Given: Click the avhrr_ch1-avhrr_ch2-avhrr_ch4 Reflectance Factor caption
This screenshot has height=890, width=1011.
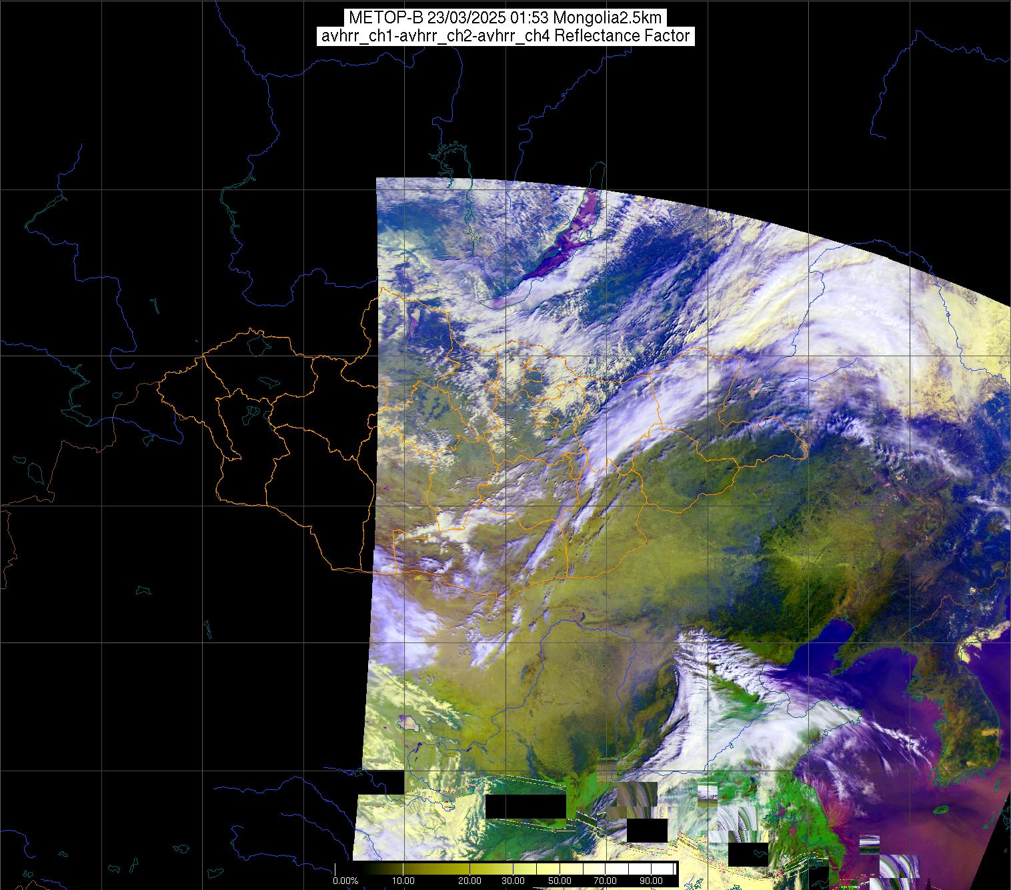Looking at the screenshot, I should (505, 36).
